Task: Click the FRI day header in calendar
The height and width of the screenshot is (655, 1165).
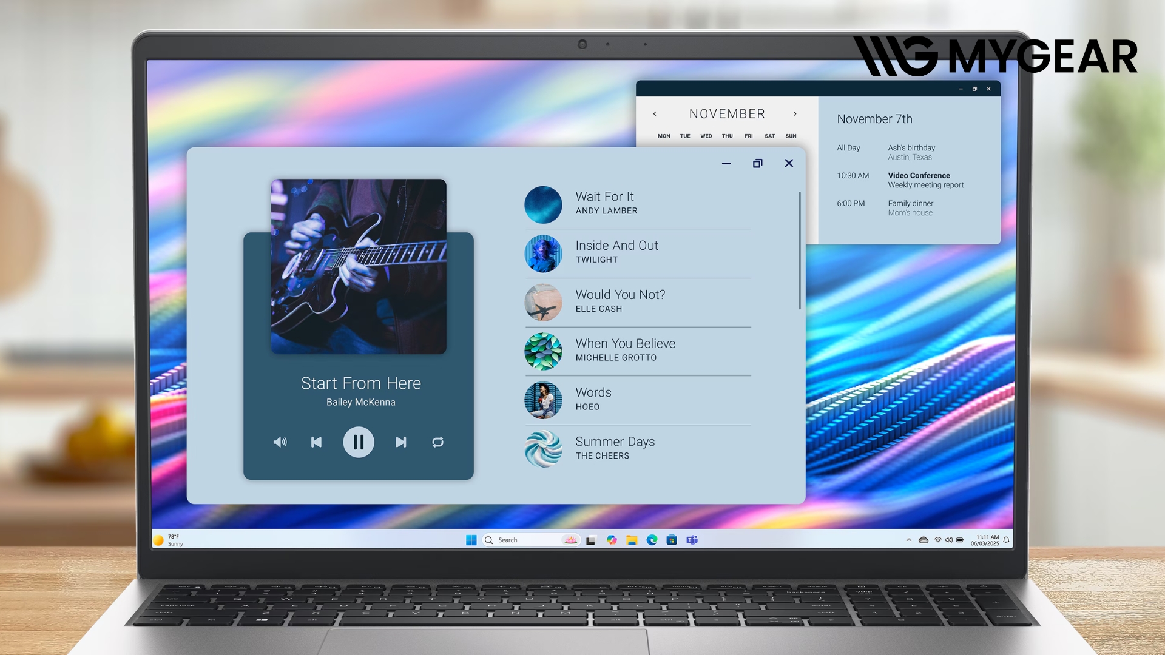Action: (749, 136)
